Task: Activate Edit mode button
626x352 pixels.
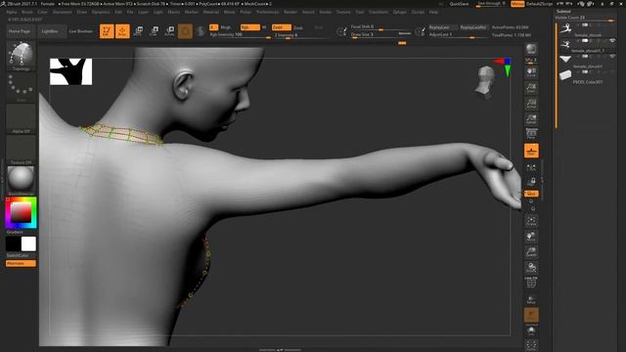Action: tap(107, 31)
